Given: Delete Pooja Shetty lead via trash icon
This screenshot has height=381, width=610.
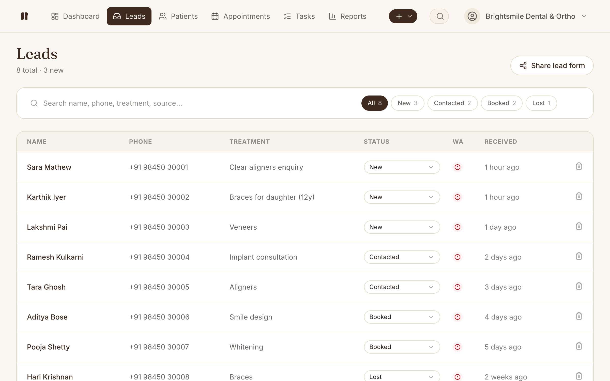Looking at the screenshot, I should (579, 346).
